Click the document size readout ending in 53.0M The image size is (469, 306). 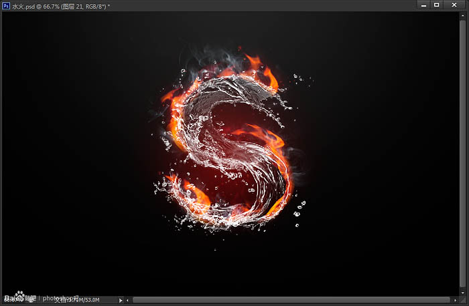(77, 300)
